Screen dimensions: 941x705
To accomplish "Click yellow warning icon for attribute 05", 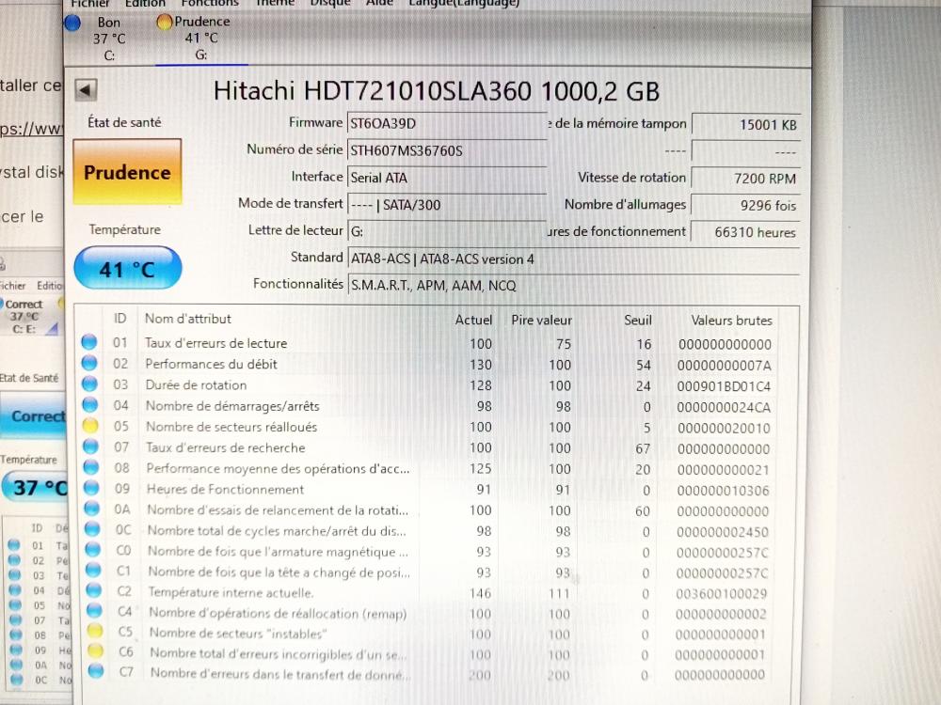I will 90,426.
